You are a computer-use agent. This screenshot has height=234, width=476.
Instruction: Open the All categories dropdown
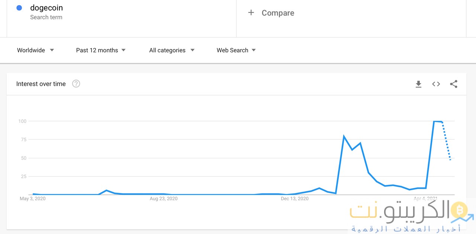(x=171, y=50)
